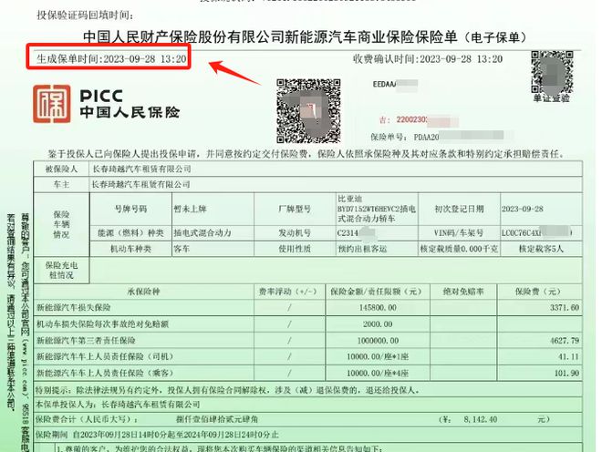Image resolution: width=602 pixels, height=452 pixels.
Task: Click the 10000.00/座*4座 amount
Action: 378,373
